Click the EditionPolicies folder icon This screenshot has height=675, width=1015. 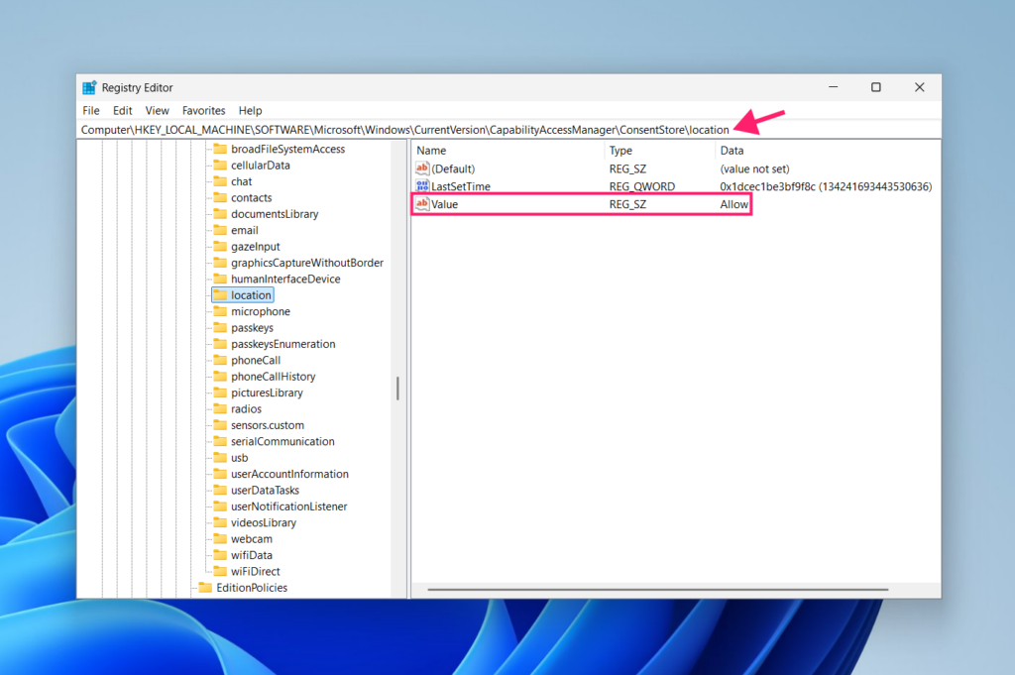click(x=205, y=587)
